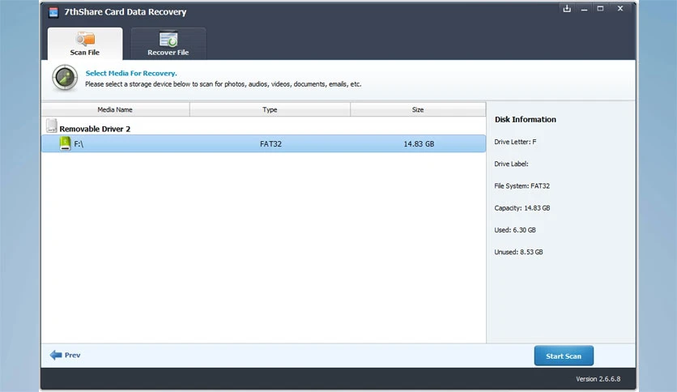Click the Select Media For Recovery heading
The height and width of the screenshot is (392, 677).
point(131,73)
